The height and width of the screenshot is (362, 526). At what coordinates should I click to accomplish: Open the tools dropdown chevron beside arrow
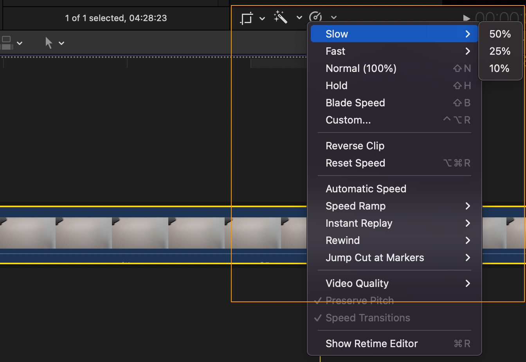tap(61, 43)
